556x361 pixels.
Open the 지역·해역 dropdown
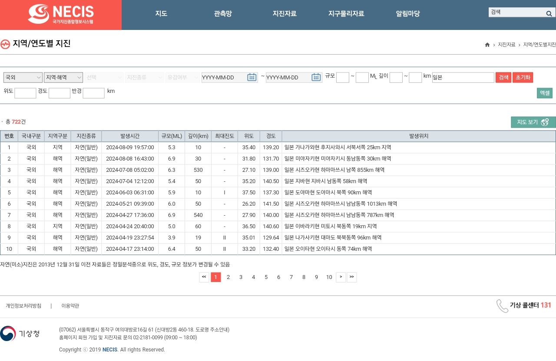click(63, 77)
